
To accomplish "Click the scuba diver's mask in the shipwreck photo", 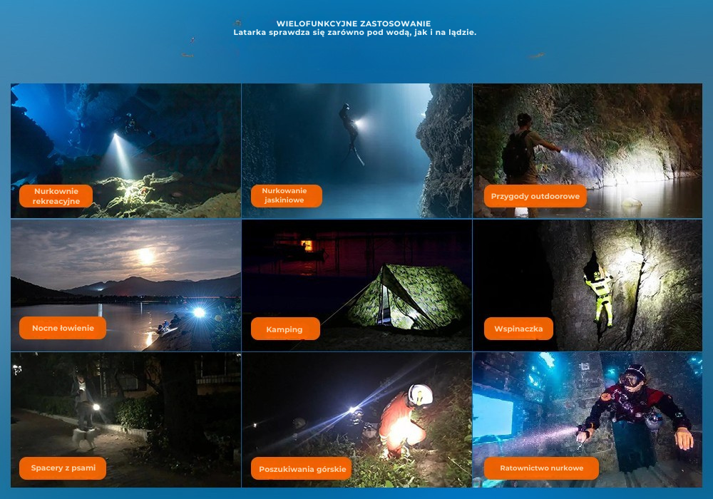I will (630, 380).
